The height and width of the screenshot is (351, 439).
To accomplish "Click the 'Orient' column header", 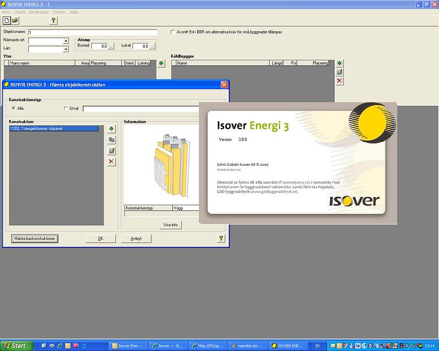I will [128, 63].
